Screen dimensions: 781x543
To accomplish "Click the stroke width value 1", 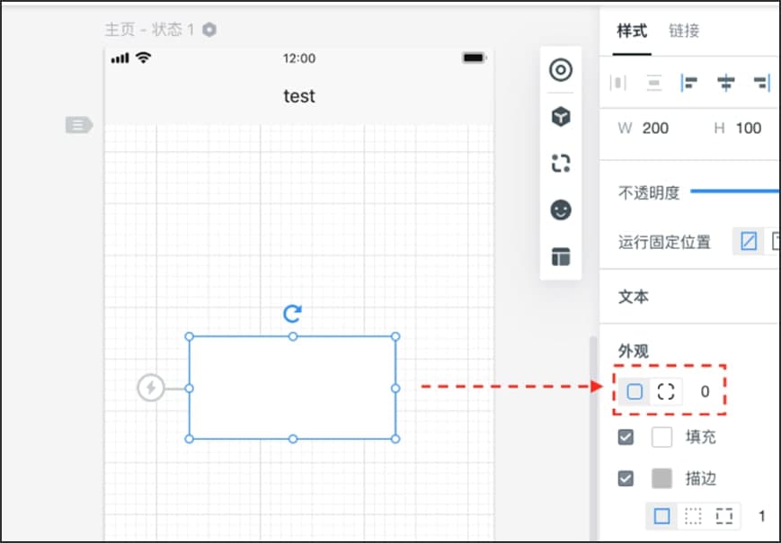I will coord(761,516).
